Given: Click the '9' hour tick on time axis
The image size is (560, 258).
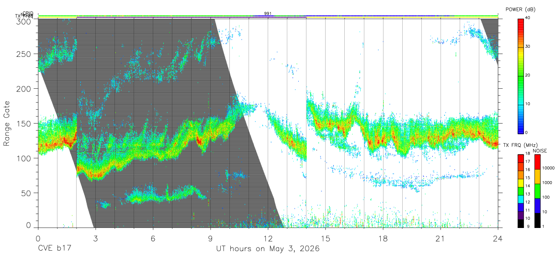Looking at the screenshot, I should point(210,239).
